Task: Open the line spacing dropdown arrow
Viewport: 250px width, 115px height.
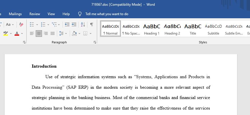Action: (66, 33)
